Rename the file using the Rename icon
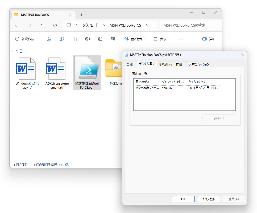This screenshot has width=257, height=213. tap(87, 39)
